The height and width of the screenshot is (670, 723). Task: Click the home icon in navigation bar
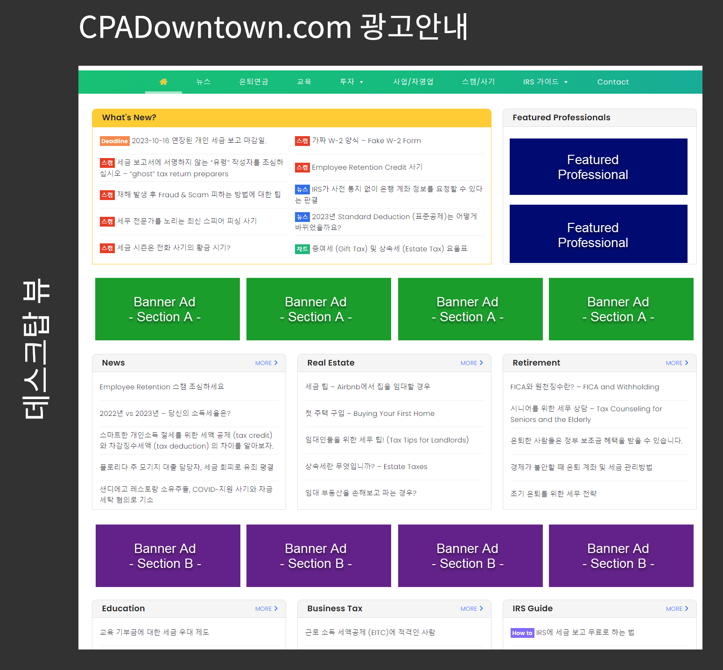163,82
